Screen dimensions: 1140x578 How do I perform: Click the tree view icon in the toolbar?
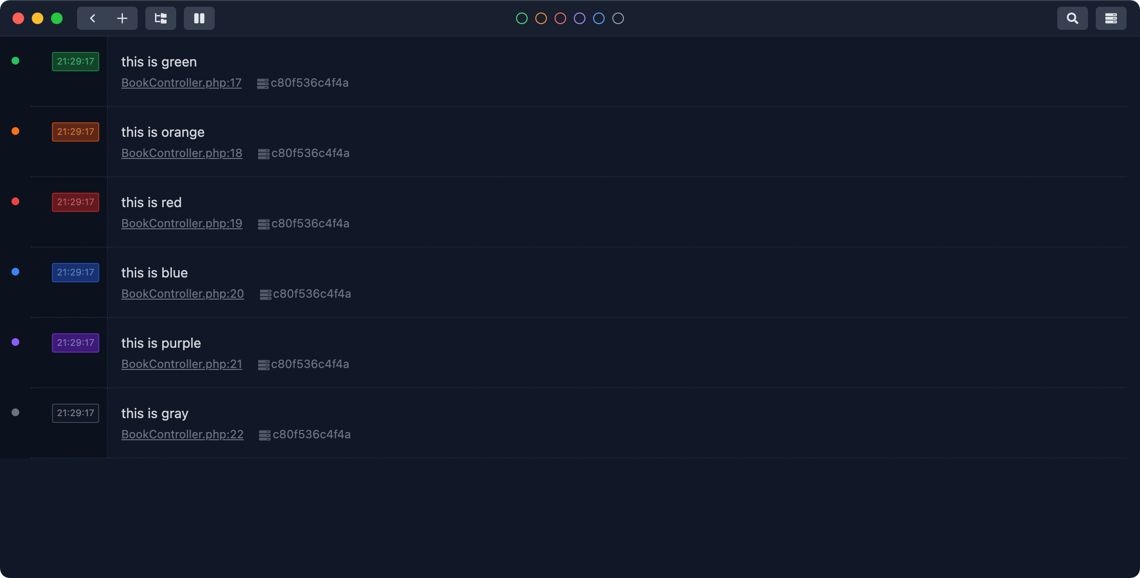click(160, 18)
